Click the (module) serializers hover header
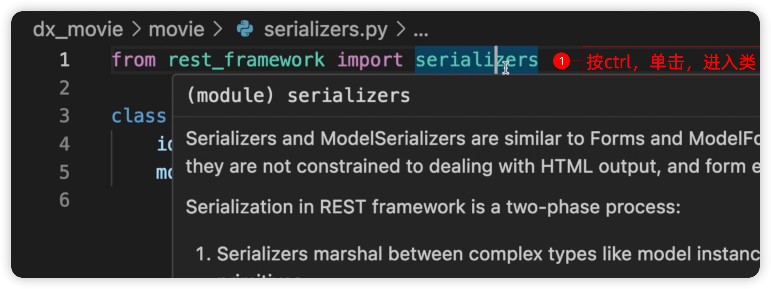Viewport: 771px width, 289px height. [x=298, y=95]
